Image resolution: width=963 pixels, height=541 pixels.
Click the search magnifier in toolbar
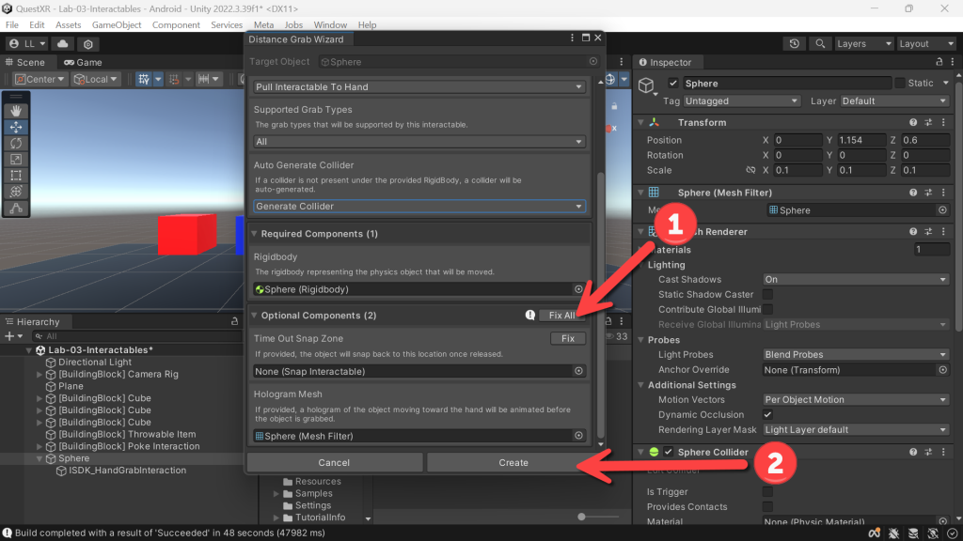[x=820, y=43]
